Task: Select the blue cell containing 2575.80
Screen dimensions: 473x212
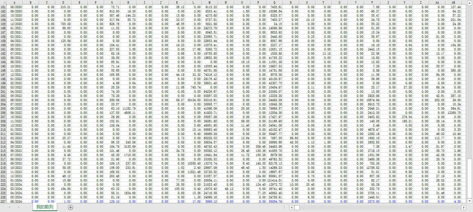Action: pyautogui.click(x=372, y=201)
